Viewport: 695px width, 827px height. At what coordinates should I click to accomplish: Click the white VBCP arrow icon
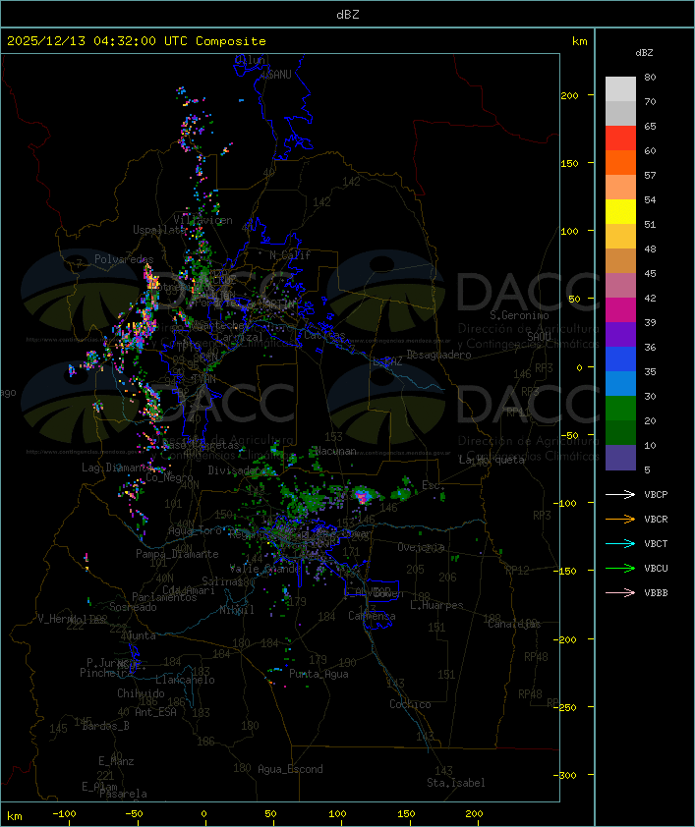coord(620,494)
